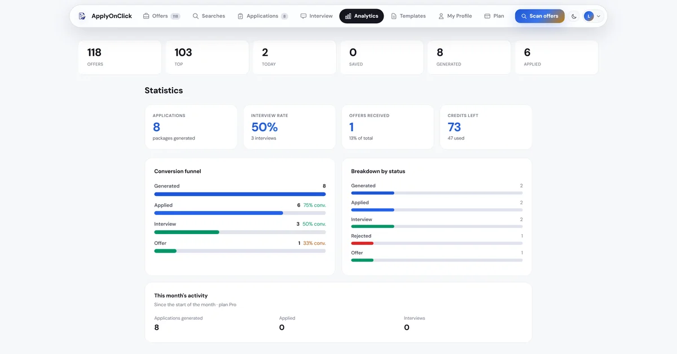Click the person icon beside My Profile
The image size is (677, 354).
[441, 16]
